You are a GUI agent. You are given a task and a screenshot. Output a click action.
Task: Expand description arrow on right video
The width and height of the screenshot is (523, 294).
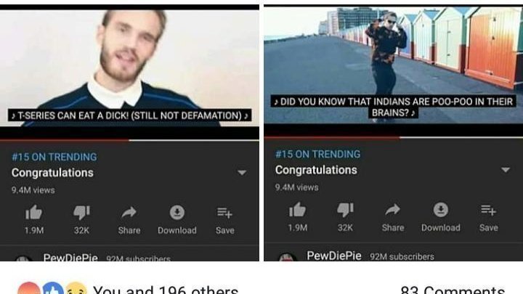(x=506, y=170)
